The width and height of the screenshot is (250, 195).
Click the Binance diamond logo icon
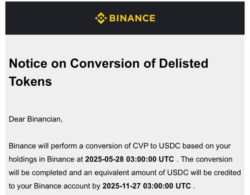pos(101,18)
